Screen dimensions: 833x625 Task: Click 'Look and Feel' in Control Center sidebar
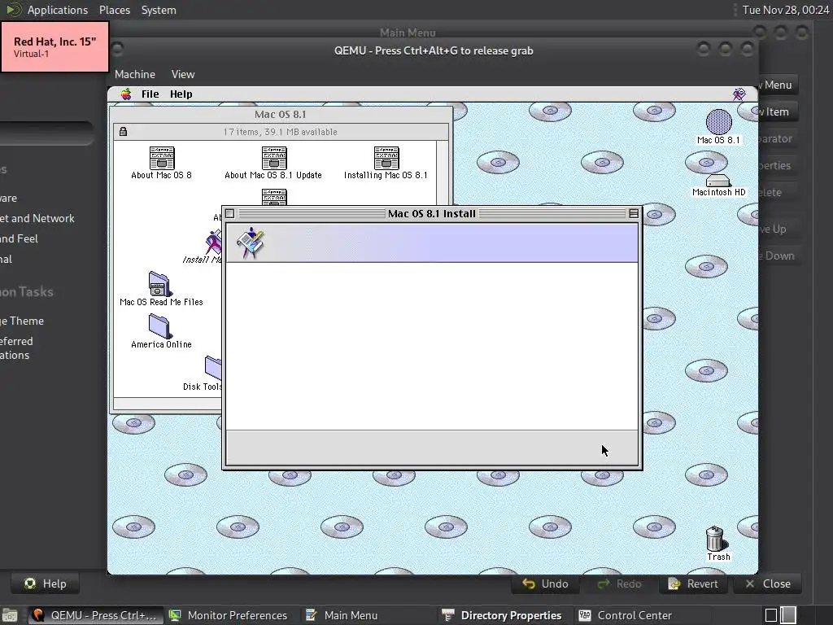coord(20,238)
